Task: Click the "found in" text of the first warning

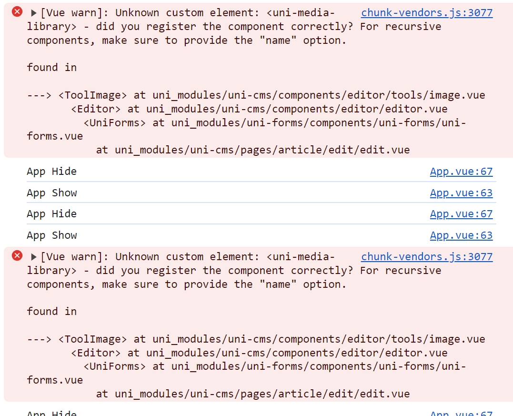Action: pyautogui.click(x=51, y=68)
